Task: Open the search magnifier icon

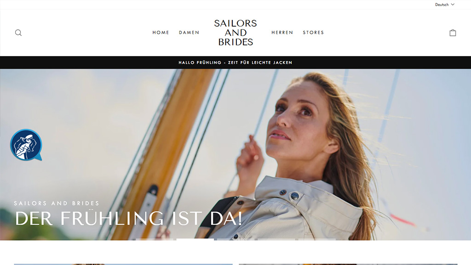Action: tap(18, 33)
